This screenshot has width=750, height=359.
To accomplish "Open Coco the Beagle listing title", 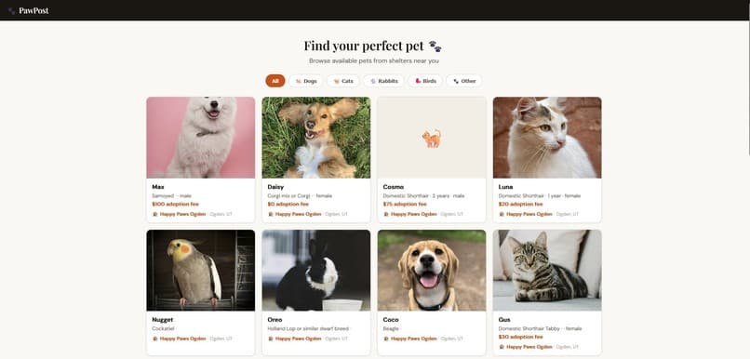I will 391,319.
